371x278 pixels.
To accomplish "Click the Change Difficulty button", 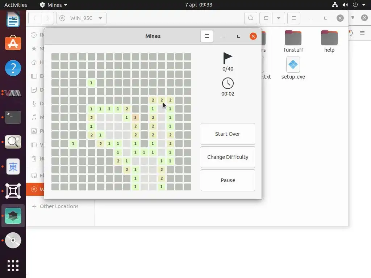I will pyautogui.click(x=228, y=157).
